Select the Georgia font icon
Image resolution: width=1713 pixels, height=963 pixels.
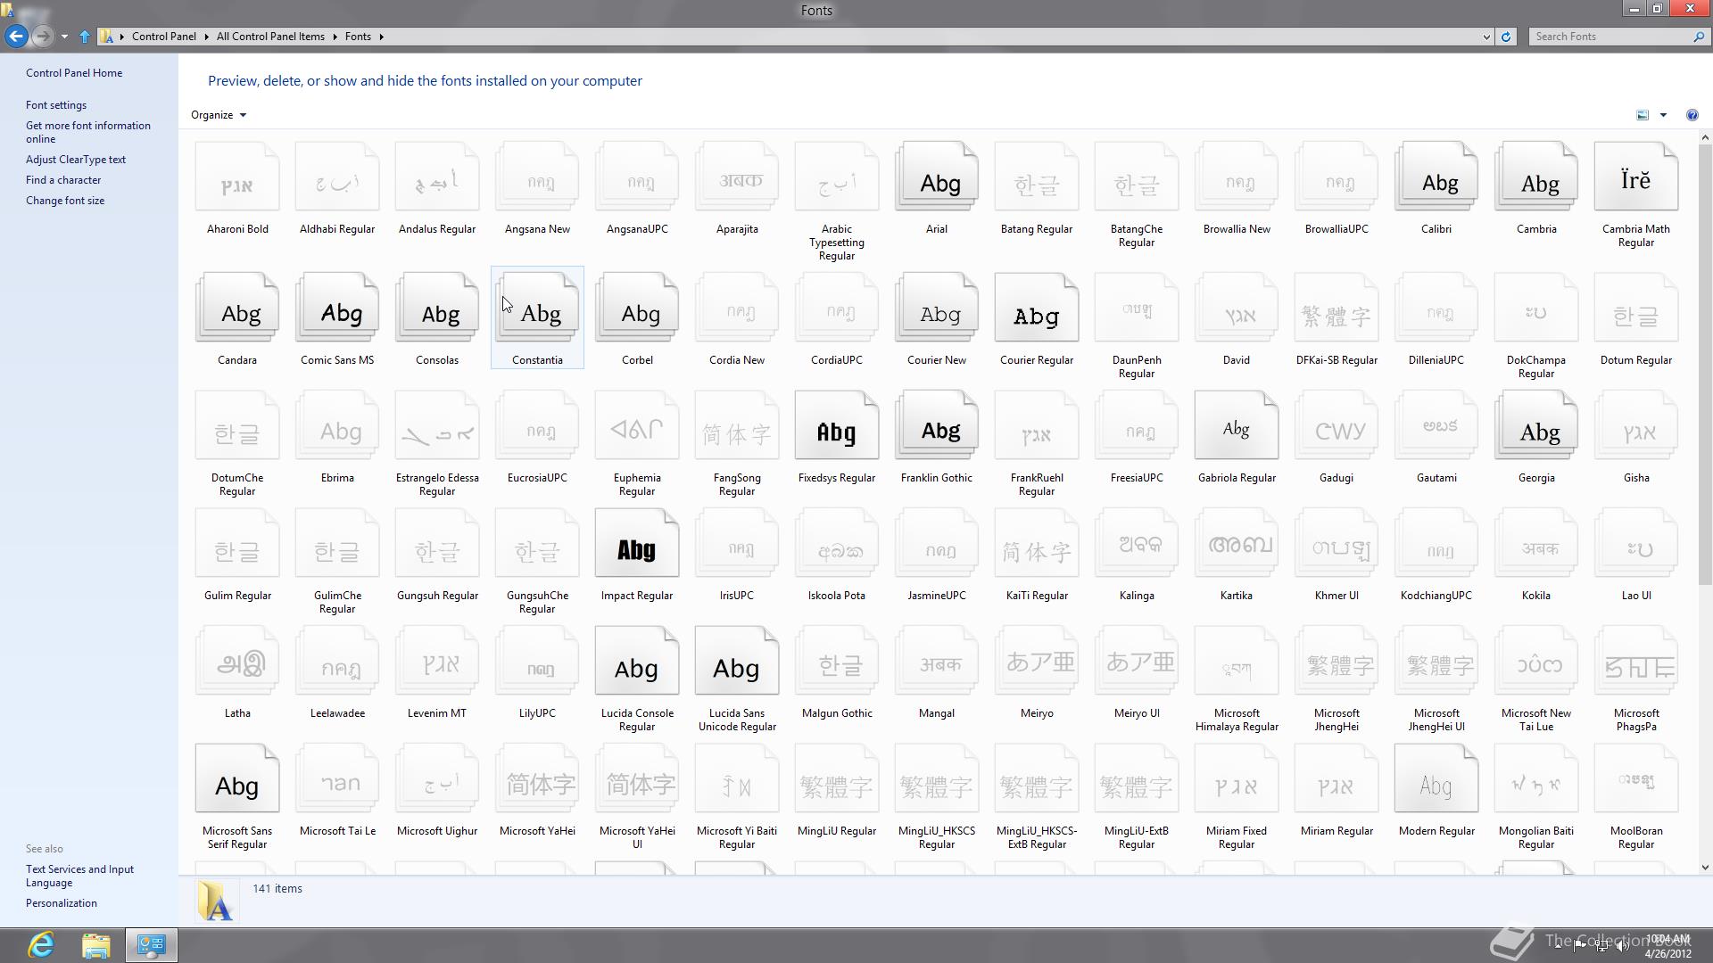click(1536, 425)
